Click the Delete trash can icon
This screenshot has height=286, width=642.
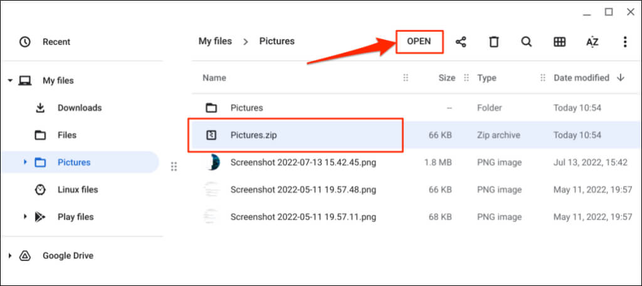click(x=494, y=42)
